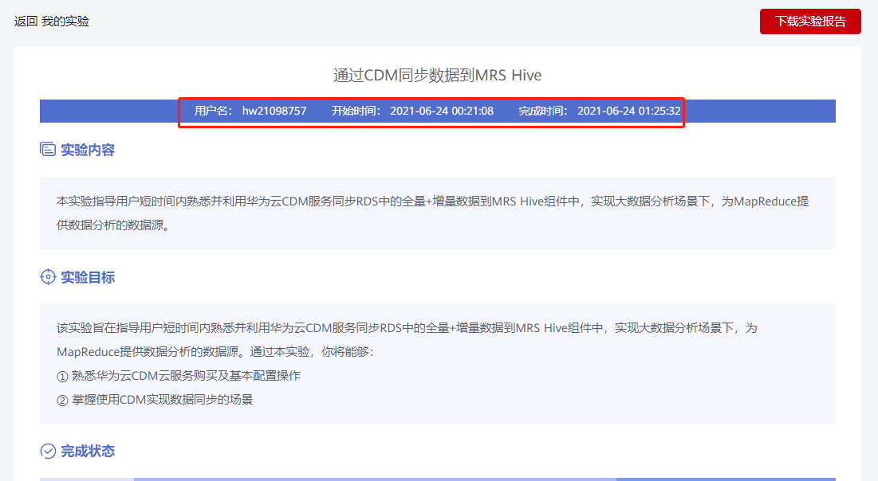Click goal ② 掌握使用CDM实现数据同步的场景
The image size is (878, 481).
155,400
